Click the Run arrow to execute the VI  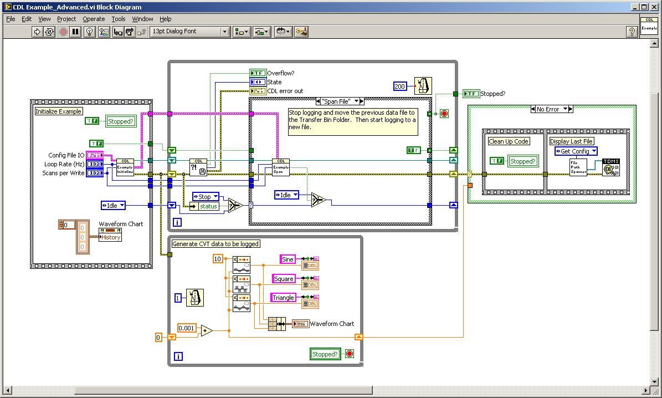[37, 32]
